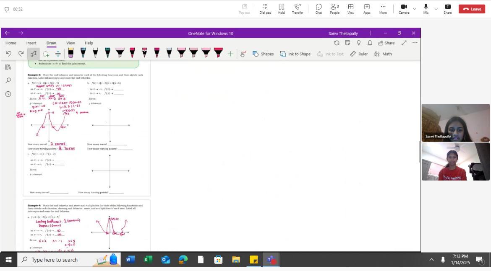
Task: Click the shield icon next to call timer
Action: (7, 9)
